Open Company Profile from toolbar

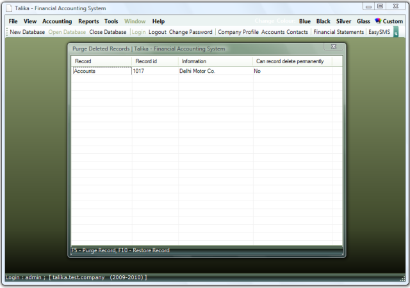[x=238, y=32]
